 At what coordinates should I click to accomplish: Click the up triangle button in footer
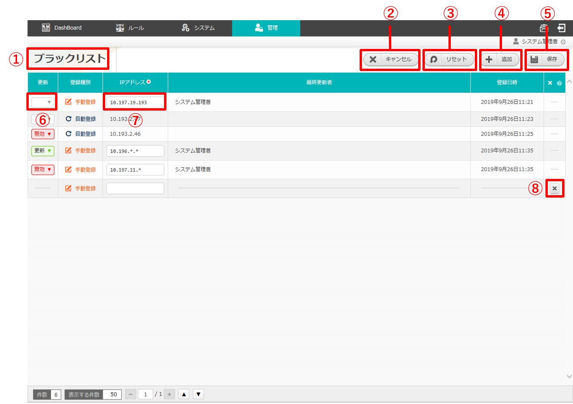click(x=184, y=394)
